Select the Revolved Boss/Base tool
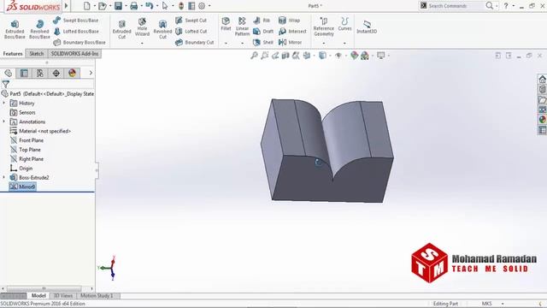 point(39,29)
